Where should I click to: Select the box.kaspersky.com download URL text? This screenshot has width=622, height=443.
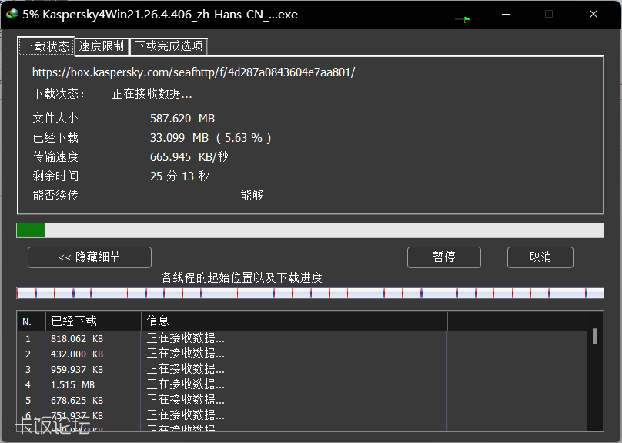[x=193, y=72]
